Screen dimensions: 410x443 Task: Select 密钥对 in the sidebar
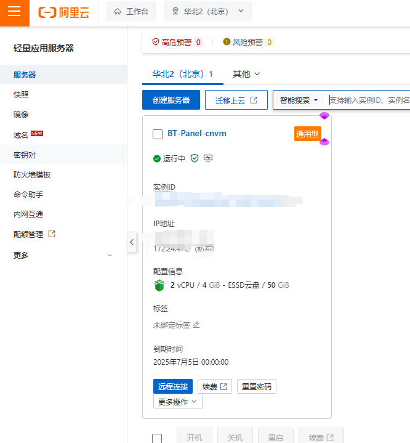[63, 155]
